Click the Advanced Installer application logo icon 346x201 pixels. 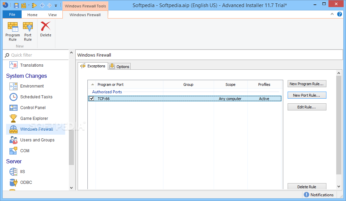(x=5, y=5)
